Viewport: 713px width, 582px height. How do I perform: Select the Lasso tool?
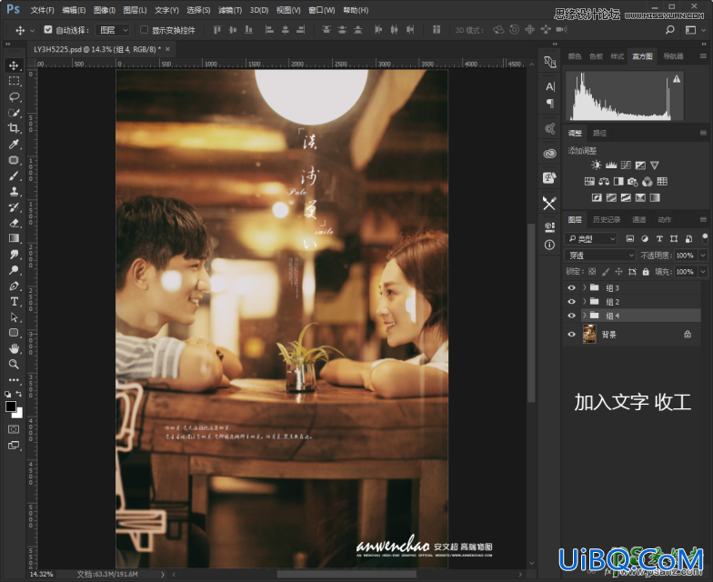[14, 96]
